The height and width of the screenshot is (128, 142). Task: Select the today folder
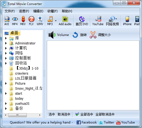[x=19, y=99]
